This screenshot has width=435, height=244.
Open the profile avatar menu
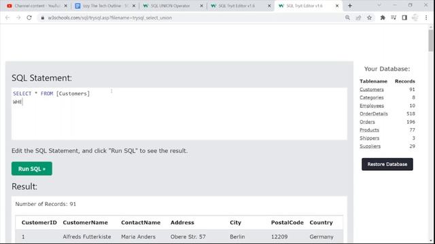coord(415,18)
